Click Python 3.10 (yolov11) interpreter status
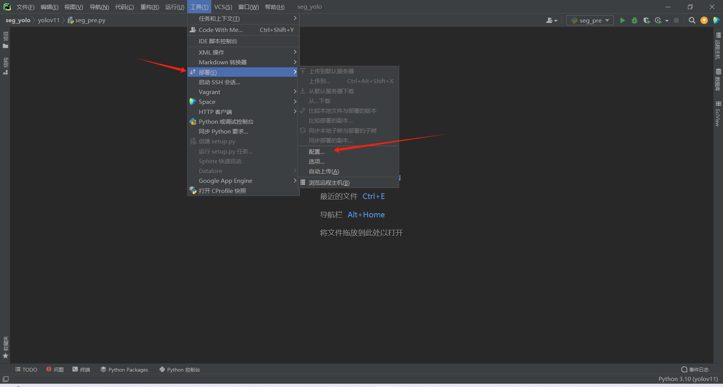 point(688,379)
